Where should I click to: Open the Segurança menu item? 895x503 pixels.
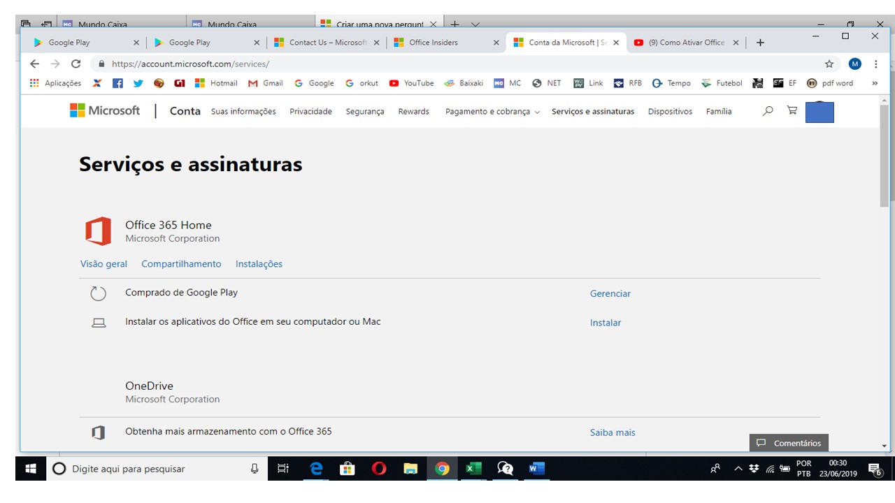click(365, 111)
